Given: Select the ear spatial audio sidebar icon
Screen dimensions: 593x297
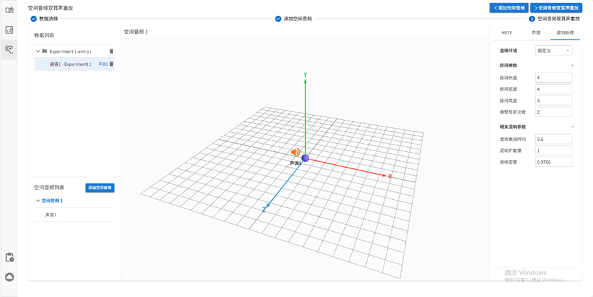Looking at the screenshot, I should tap(10, 49).
